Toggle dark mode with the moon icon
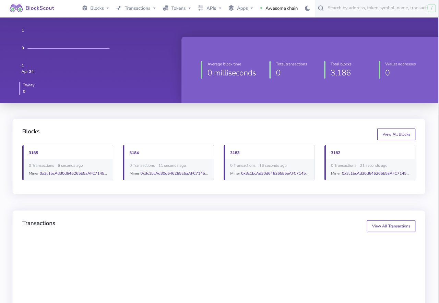This screenshot has width=439, height=303. click(x=307, y=8)
